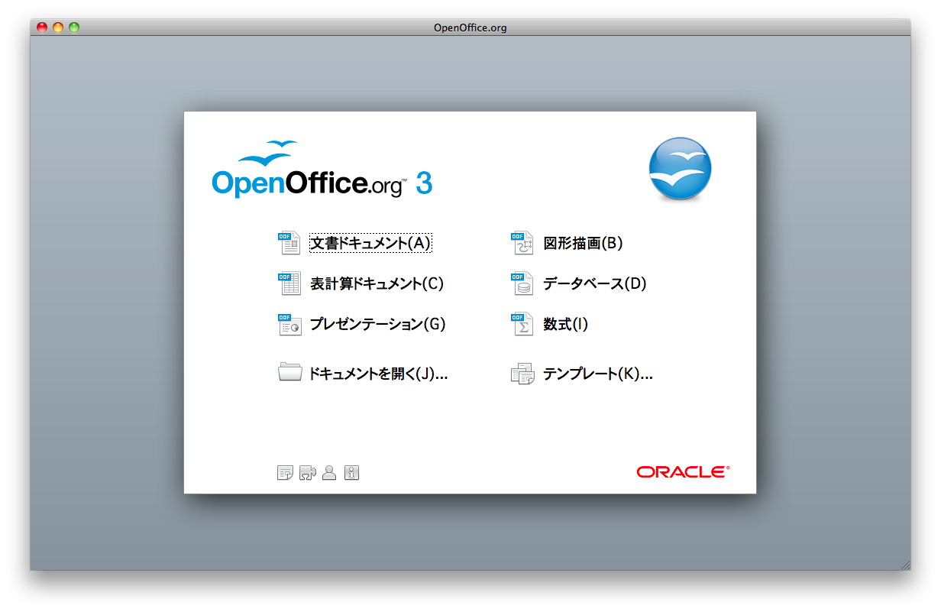Create a new 文書ドキュメント(A) text document

355,243
